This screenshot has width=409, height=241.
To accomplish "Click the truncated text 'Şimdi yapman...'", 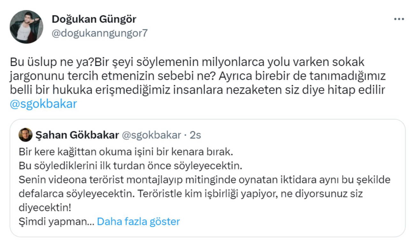I will 56,221.
